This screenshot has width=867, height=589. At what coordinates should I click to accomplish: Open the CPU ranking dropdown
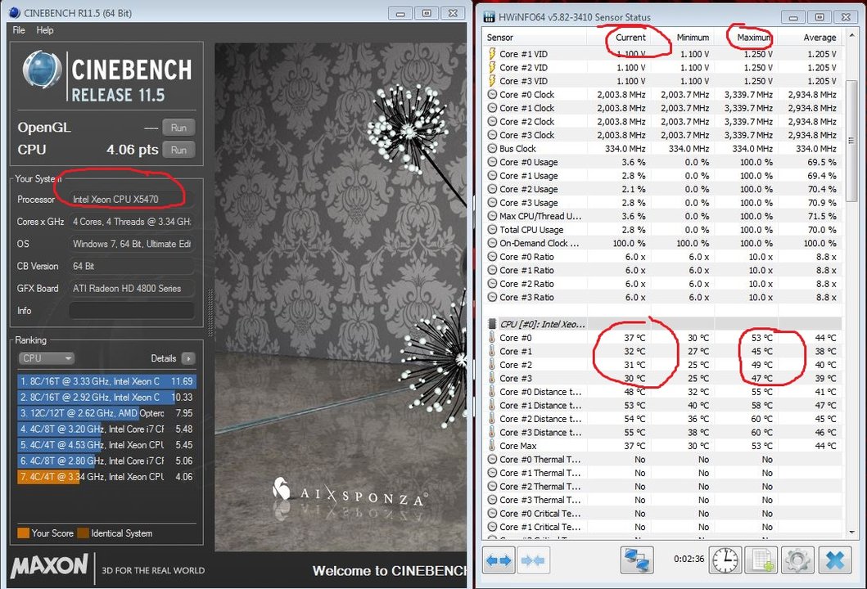tap(47, 358)
